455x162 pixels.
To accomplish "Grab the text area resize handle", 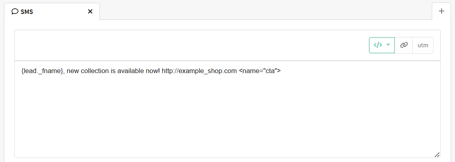I will 437,155.
